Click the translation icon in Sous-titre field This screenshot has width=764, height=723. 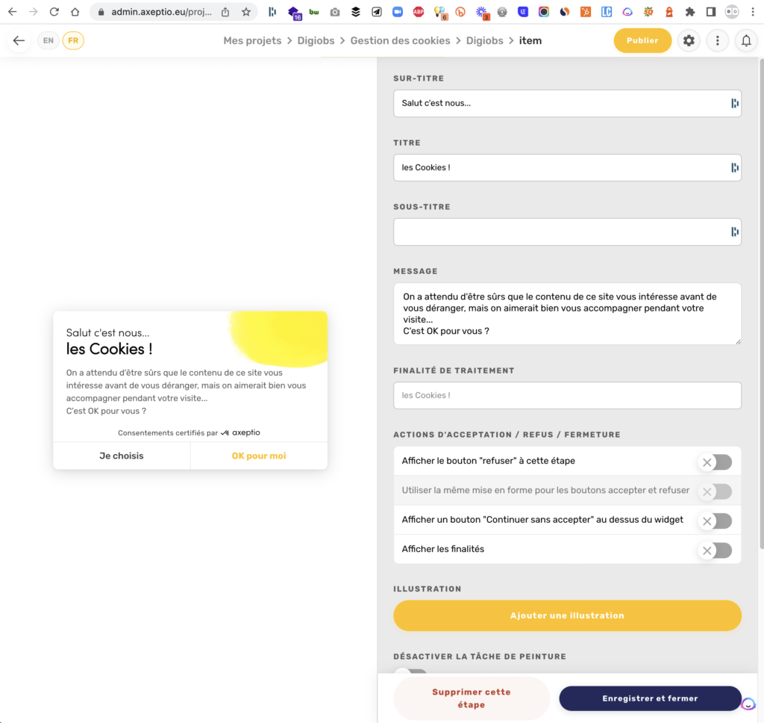pos(734,232)
